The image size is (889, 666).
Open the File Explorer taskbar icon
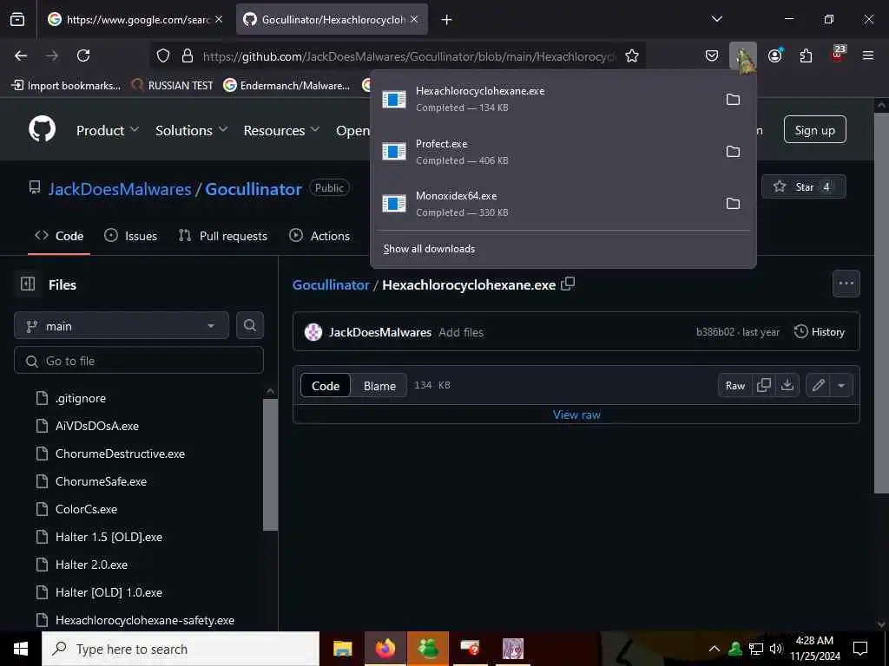pyautogui.click(x=342, y=649)
